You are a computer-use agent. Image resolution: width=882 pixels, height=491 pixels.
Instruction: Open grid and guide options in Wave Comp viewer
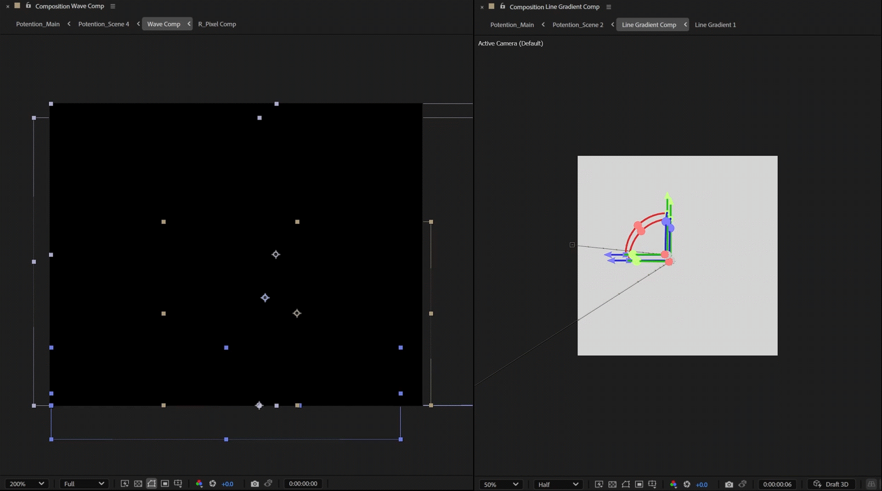178,484
